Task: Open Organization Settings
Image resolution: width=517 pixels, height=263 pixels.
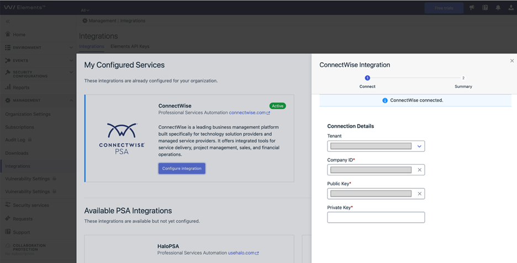Action: point(28,114)
